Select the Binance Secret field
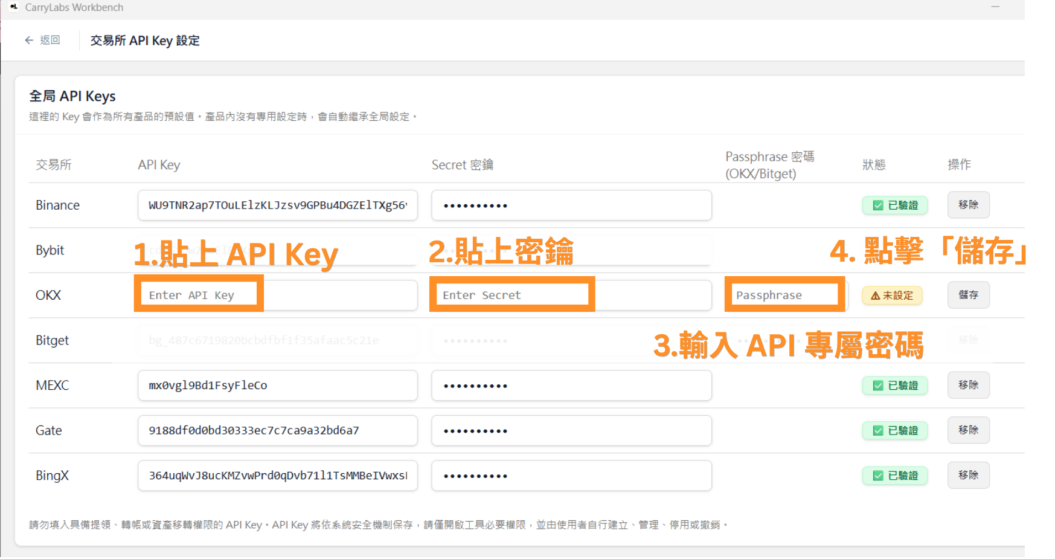Image resolution: width=1055 pixels, height=559 pixels. pyautogui.click(x=571, y=205)
